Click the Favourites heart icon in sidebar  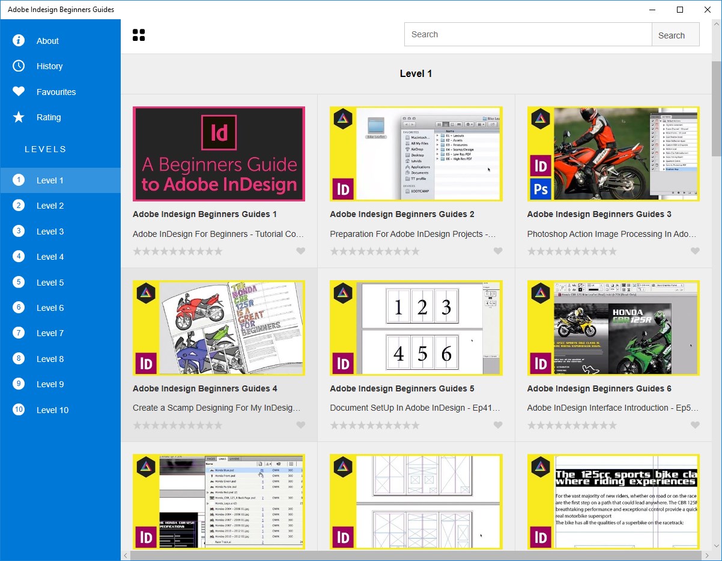click(x=19, y=91)
